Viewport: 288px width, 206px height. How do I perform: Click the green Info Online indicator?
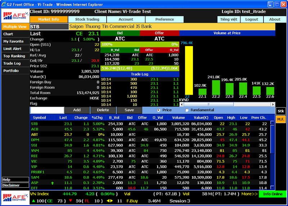[x=273, y=194]
